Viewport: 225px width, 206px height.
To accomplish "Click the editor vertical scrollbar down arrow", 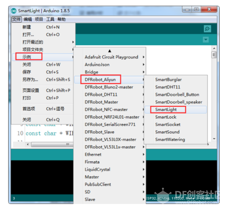I will click(214, 138).
